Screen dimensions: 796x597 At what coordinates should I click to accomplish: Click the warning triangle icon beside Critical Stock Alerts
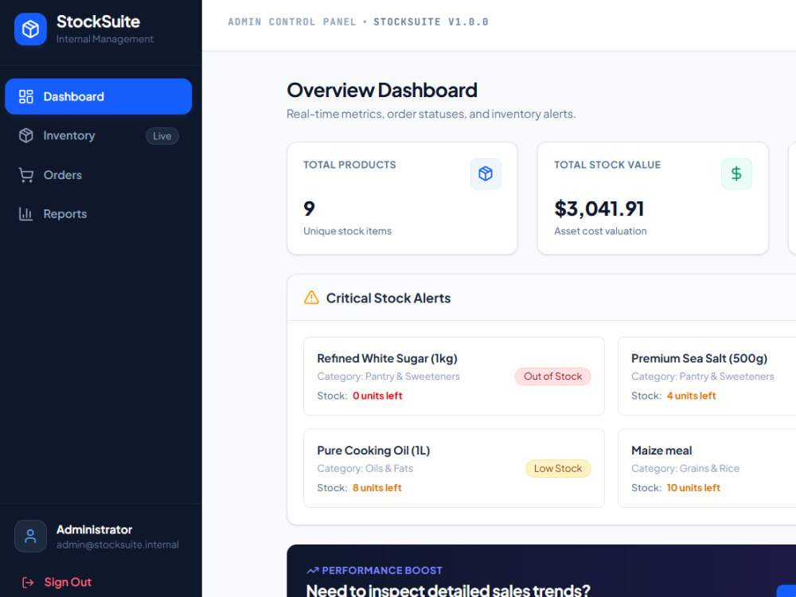click(x=311, y=298)
